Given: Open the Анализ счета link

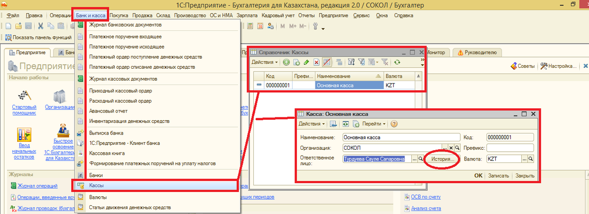Looking at the screenshot, I should click(426, 208).
